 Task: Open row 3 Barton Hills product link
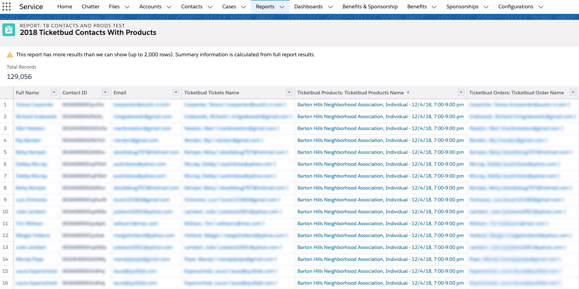(380, 128)
